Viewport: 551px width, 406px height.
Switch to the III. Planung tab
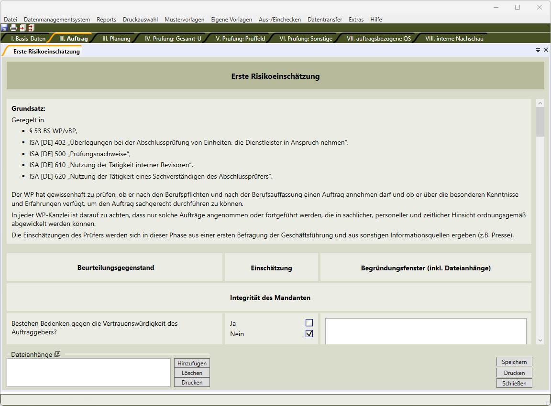click(116, 39)
